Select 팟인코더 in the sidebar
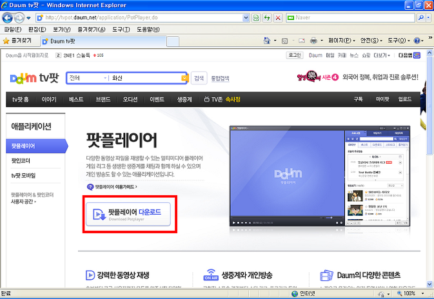This screenshot has width=434, height=299. point(21,160)
